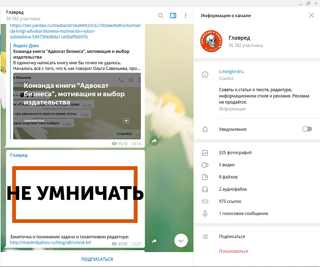This screenshot has width=320, height=267.
Task: Click the Главред sender name in post
Action: click(19, 155)
